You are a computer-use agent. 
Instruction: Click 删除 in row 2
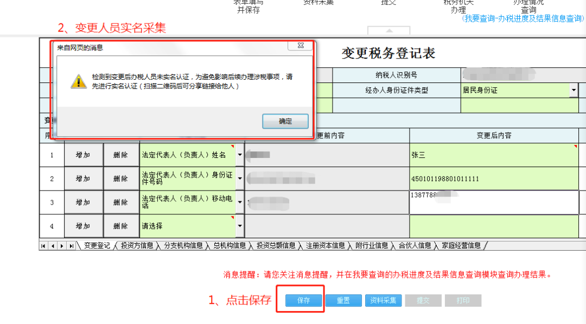121,179
